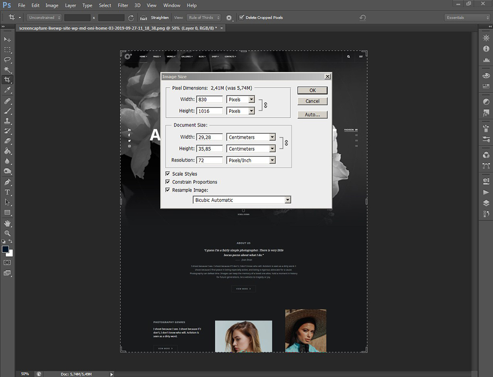Screen dimensions: 493x377
Task: Uncheck Constrain Proportions
Action: [x=168, y=182]
